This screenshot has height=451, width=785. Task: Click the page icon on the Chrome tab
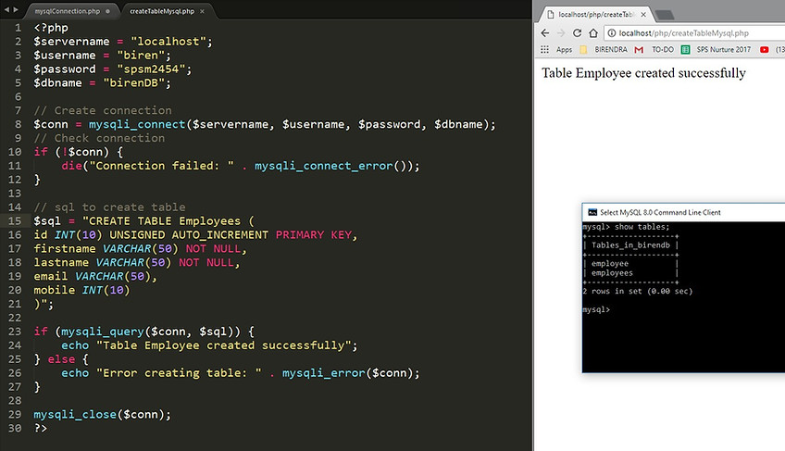(x=550, y=15)
